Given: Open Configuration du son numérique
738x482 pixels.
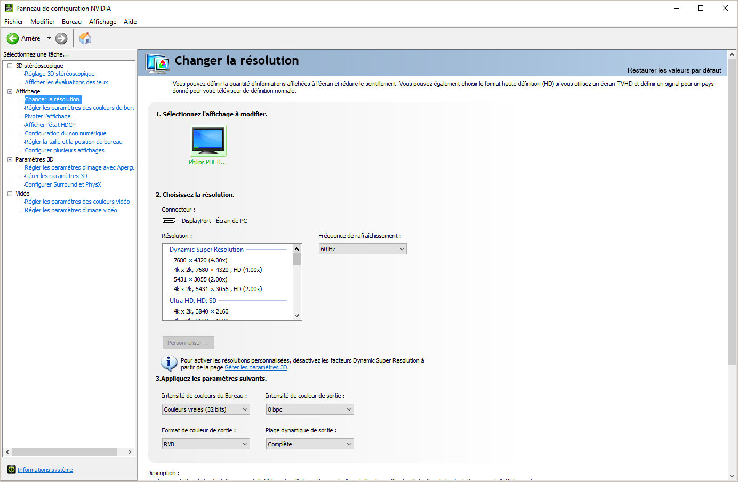Looking at the screenshot, I should 66,133.
